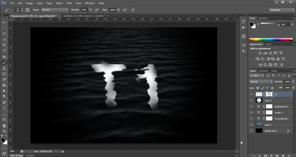Select the Crop tool
This screenshot has height=157, width=296.
click(x=4, y=45)
